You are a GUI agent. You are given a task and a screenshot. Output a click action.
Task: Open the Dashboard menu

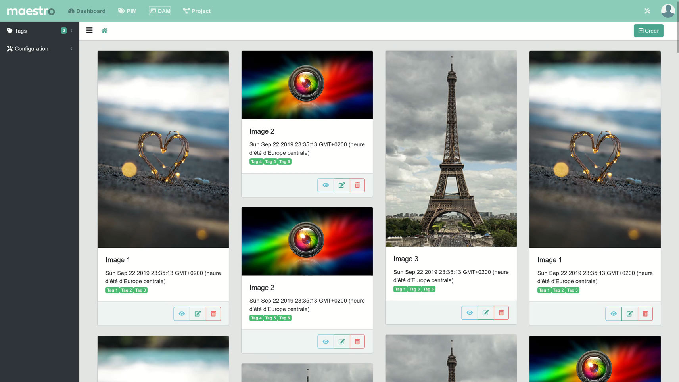click(87, 11)
